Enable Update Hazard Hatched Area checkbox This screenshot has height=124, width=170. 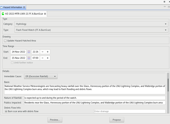pos(5,41)
